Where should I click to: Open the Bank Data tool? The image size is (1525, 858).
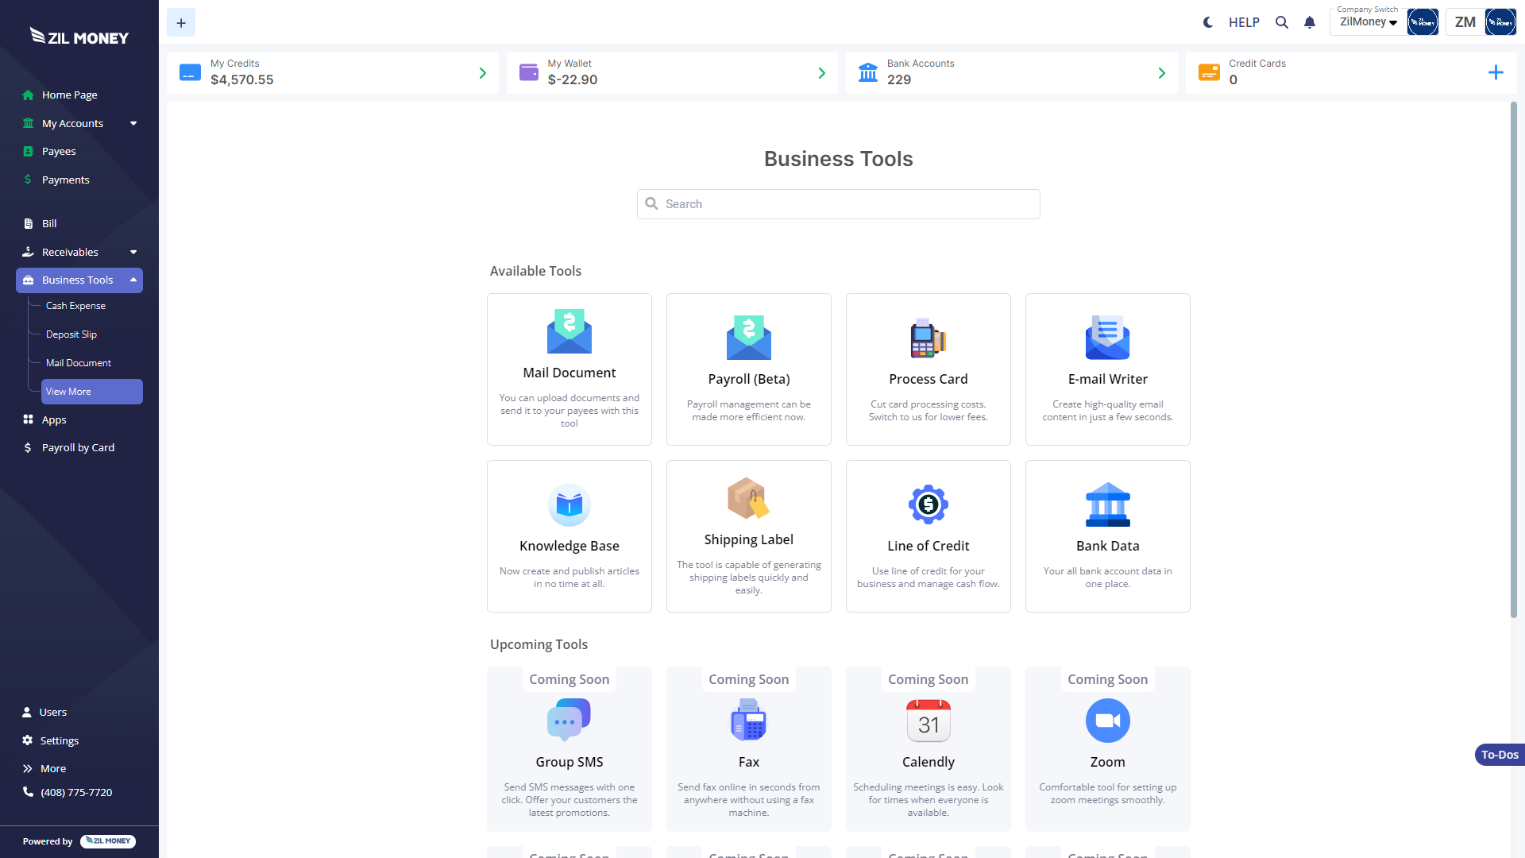tap(1107, 536)
